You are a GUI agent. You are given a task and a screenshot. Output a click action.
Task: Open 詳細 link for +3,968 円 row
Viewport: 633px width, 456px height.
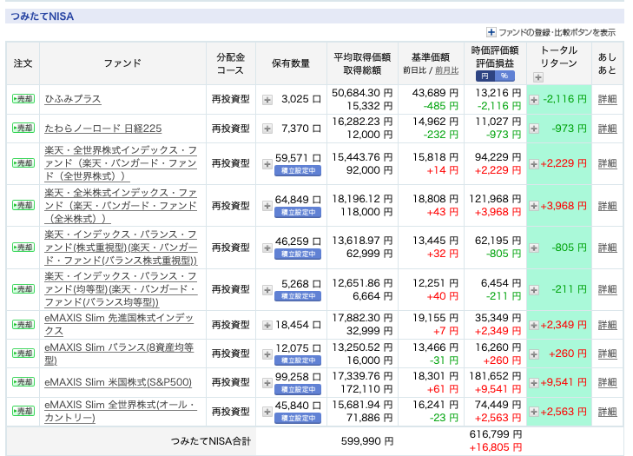coord(607,206)
